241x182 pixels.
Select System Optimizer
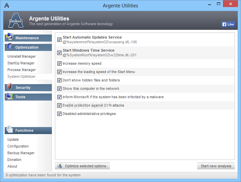[x=21, y=76]
